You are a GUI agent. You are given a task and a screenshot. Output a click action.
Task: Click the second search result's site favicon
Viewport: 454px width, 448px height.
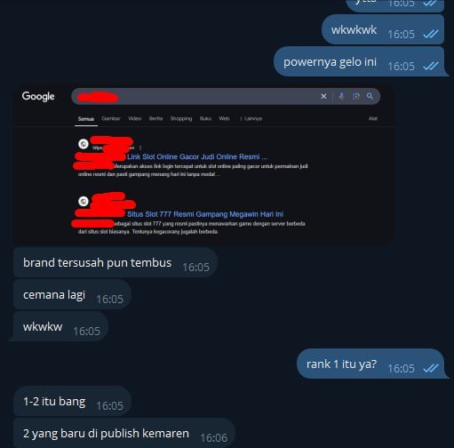point(84,202)
